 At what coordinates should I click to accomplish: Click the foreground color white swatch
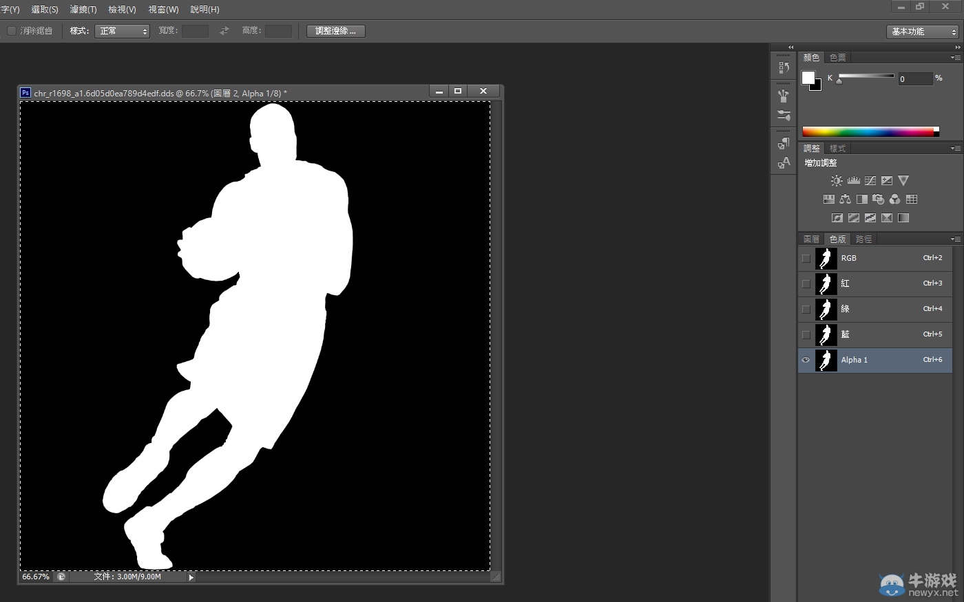coord(808,78)
